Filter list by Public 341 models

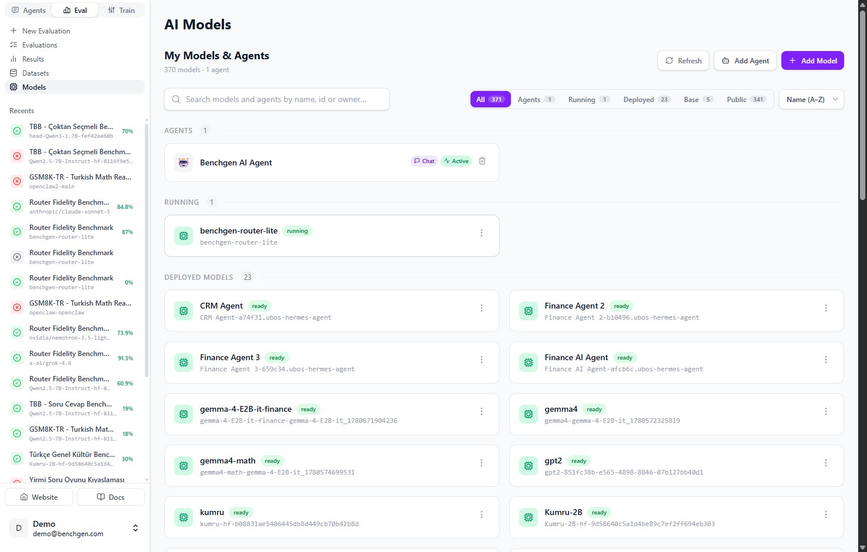click(x=747, y=99)
